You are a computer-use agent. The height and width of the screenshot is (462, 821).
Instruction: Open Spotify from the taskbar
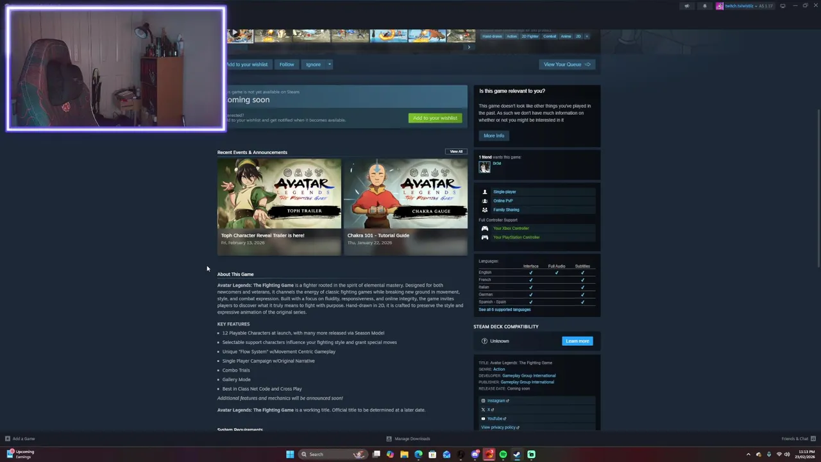pos(503,454)
